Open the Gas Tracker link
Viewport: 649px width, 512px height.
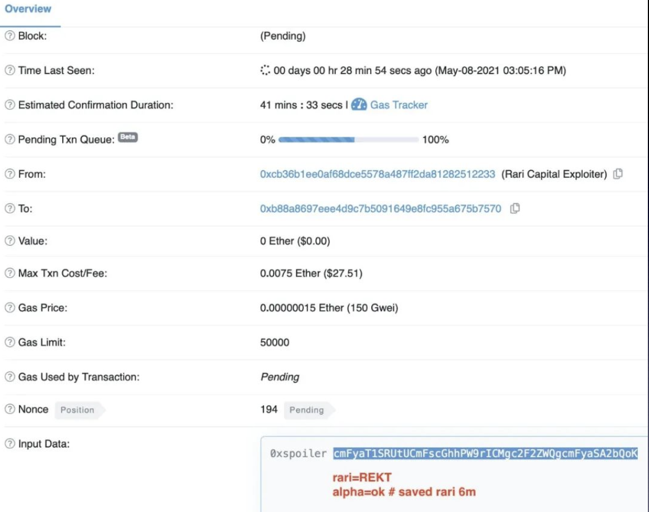click(399, 105)
